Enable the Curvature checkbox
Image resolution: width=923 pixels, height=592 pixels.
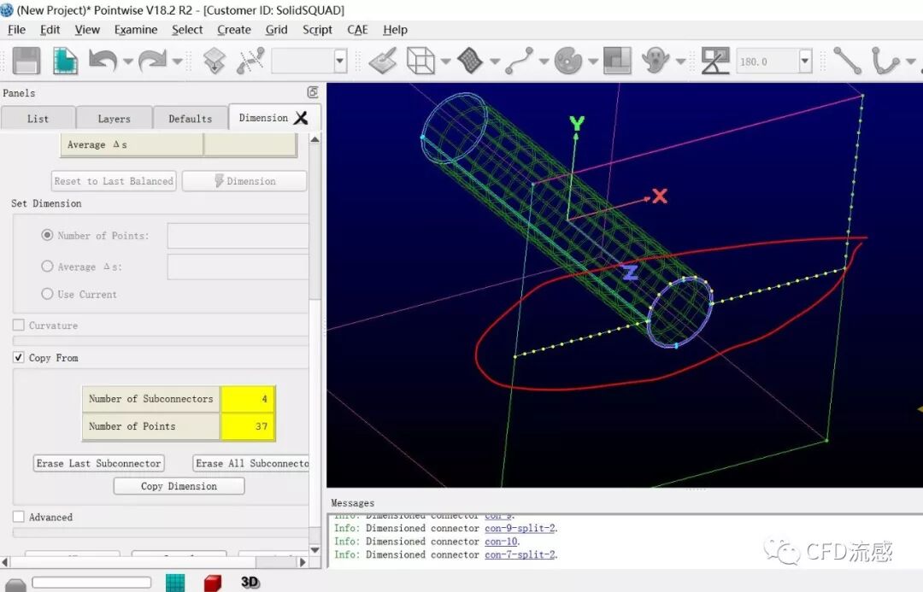point(19,325)
